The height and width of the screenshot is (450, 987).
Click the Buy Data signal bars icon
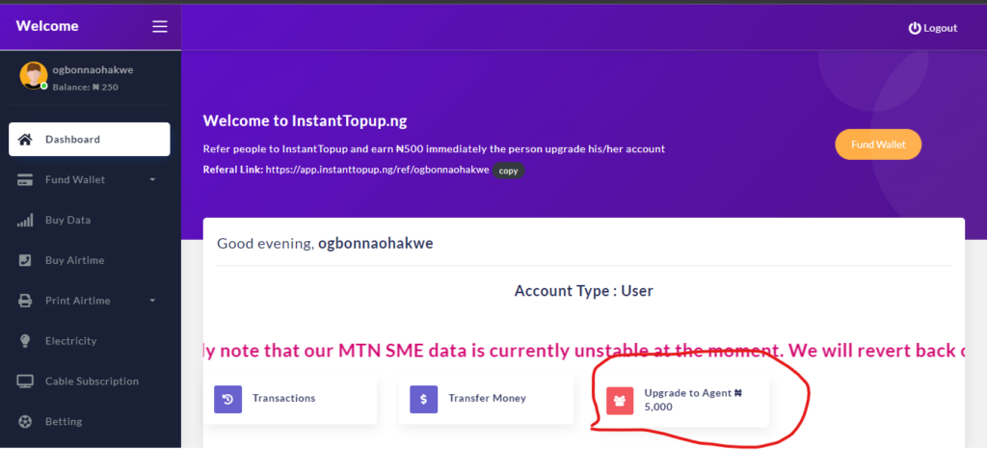pyautogui.click(x=25, y=221)
